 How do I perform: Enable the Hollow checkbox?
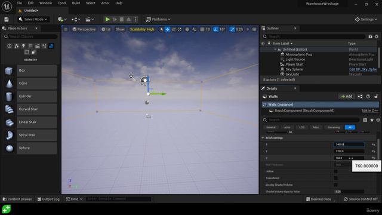click(335, 171)
